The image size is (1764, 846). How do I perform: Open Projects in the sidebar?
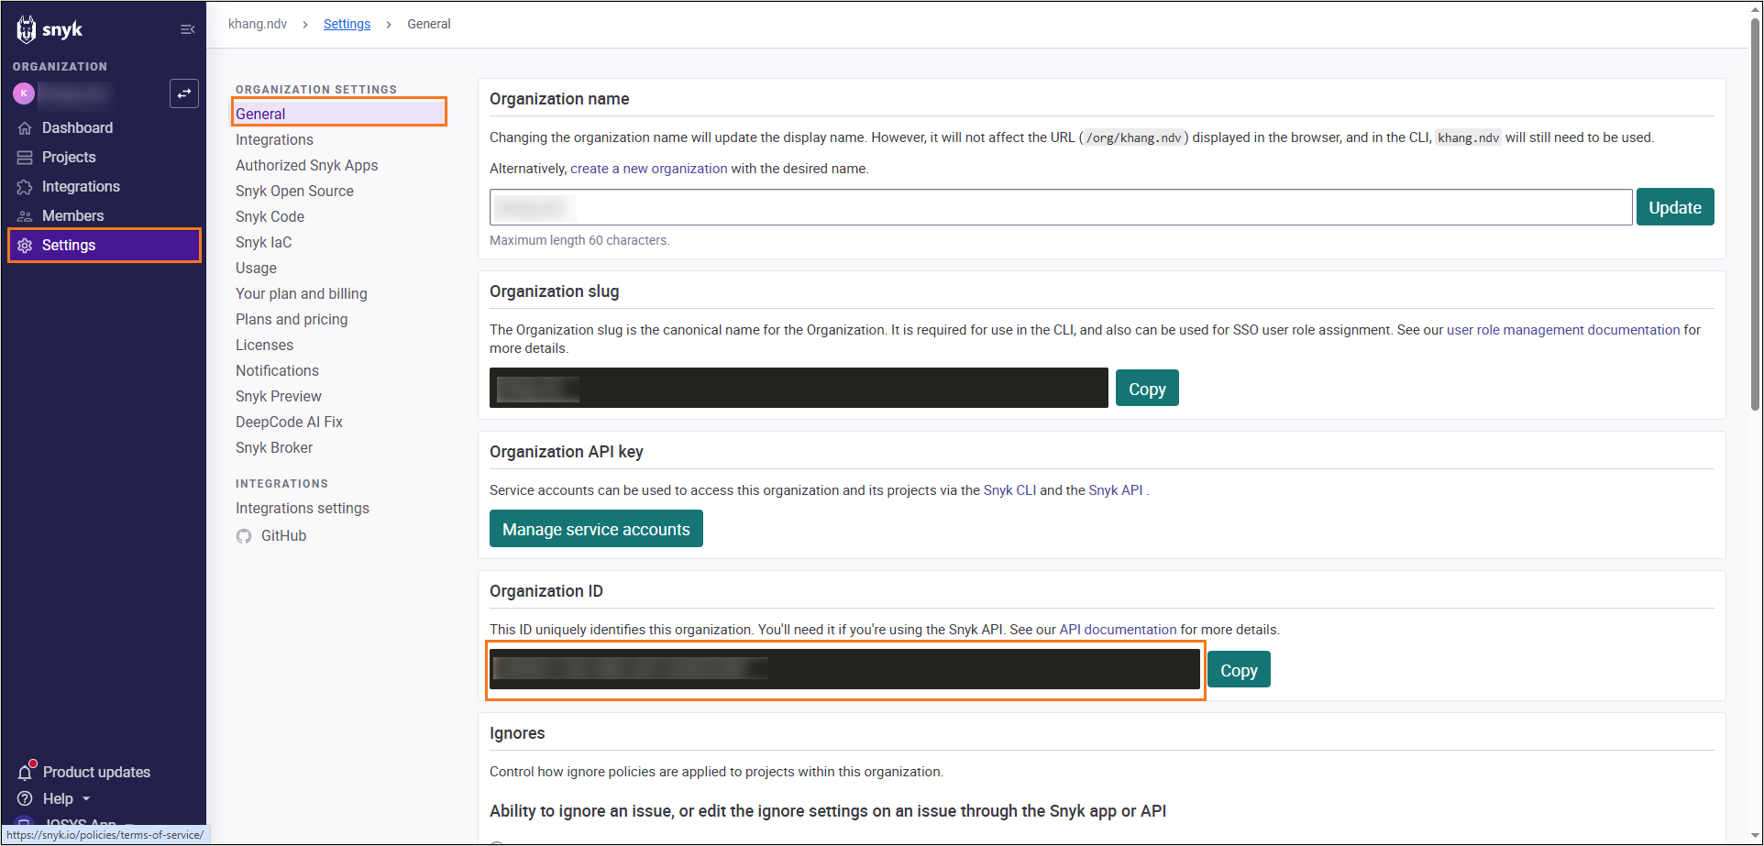[69, 158]
